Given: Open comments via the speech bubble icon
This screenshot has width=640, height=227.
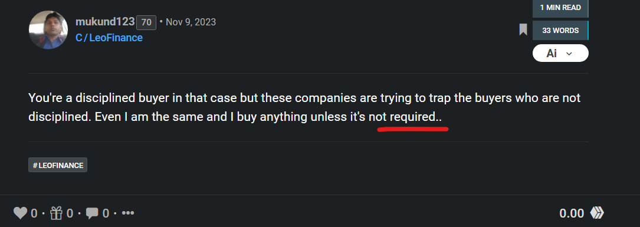Looking at the screenshot, I should click(x=92, y=213).
